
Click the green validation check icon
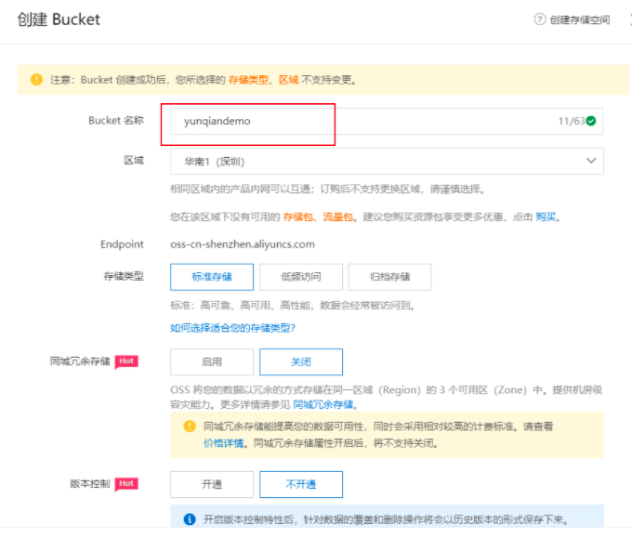[591, 121]
